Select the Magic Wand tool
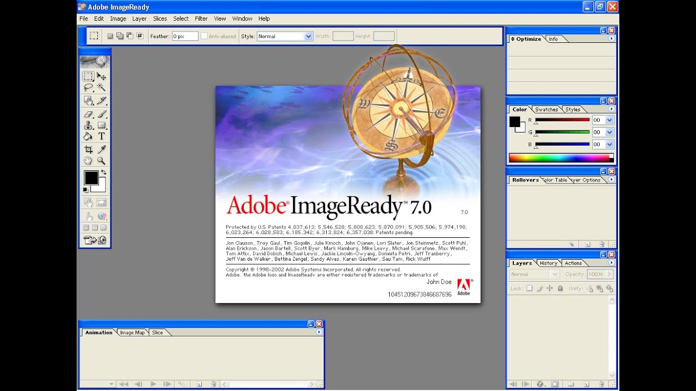Screen dimensions: 696x391 pos(102,87)
